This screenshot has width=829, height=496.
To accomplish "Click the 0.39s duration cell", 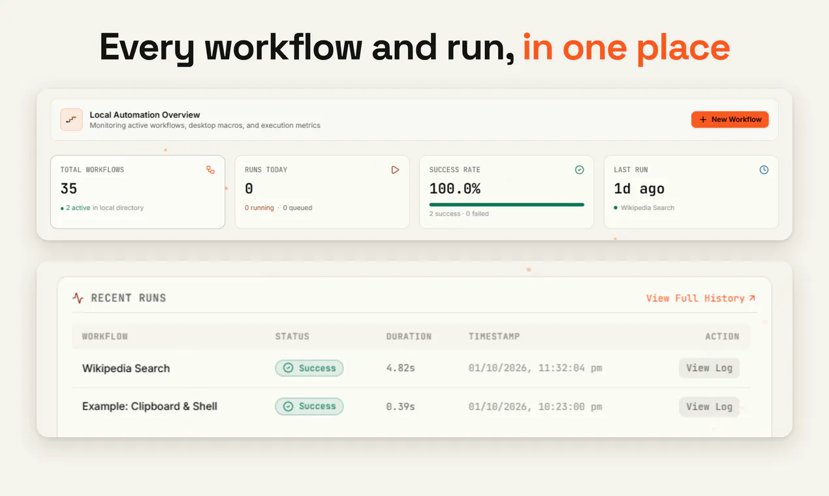I will [x=400, y=407].
